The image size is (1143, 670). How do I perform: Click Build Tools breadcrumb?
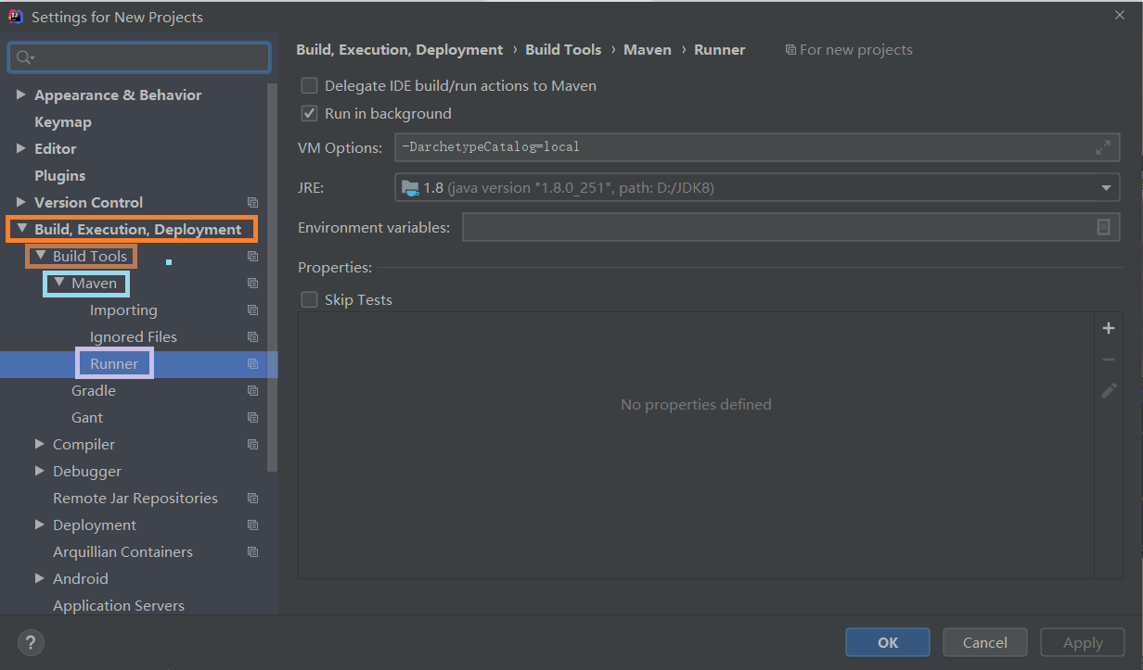pyautogui.click(x=563, y=50)
